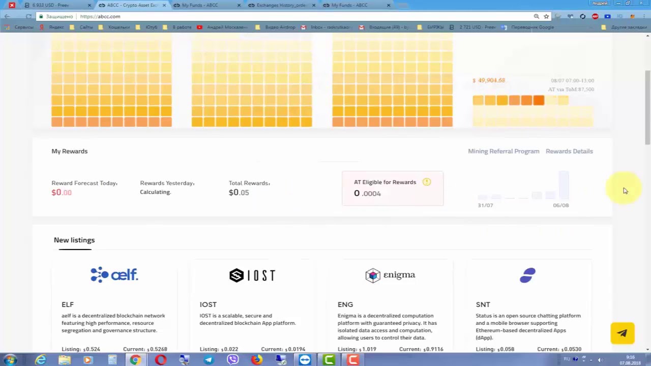Open Firefox from the taskbar
Viewport: 651px width, 366px height.
pos(257,360)
